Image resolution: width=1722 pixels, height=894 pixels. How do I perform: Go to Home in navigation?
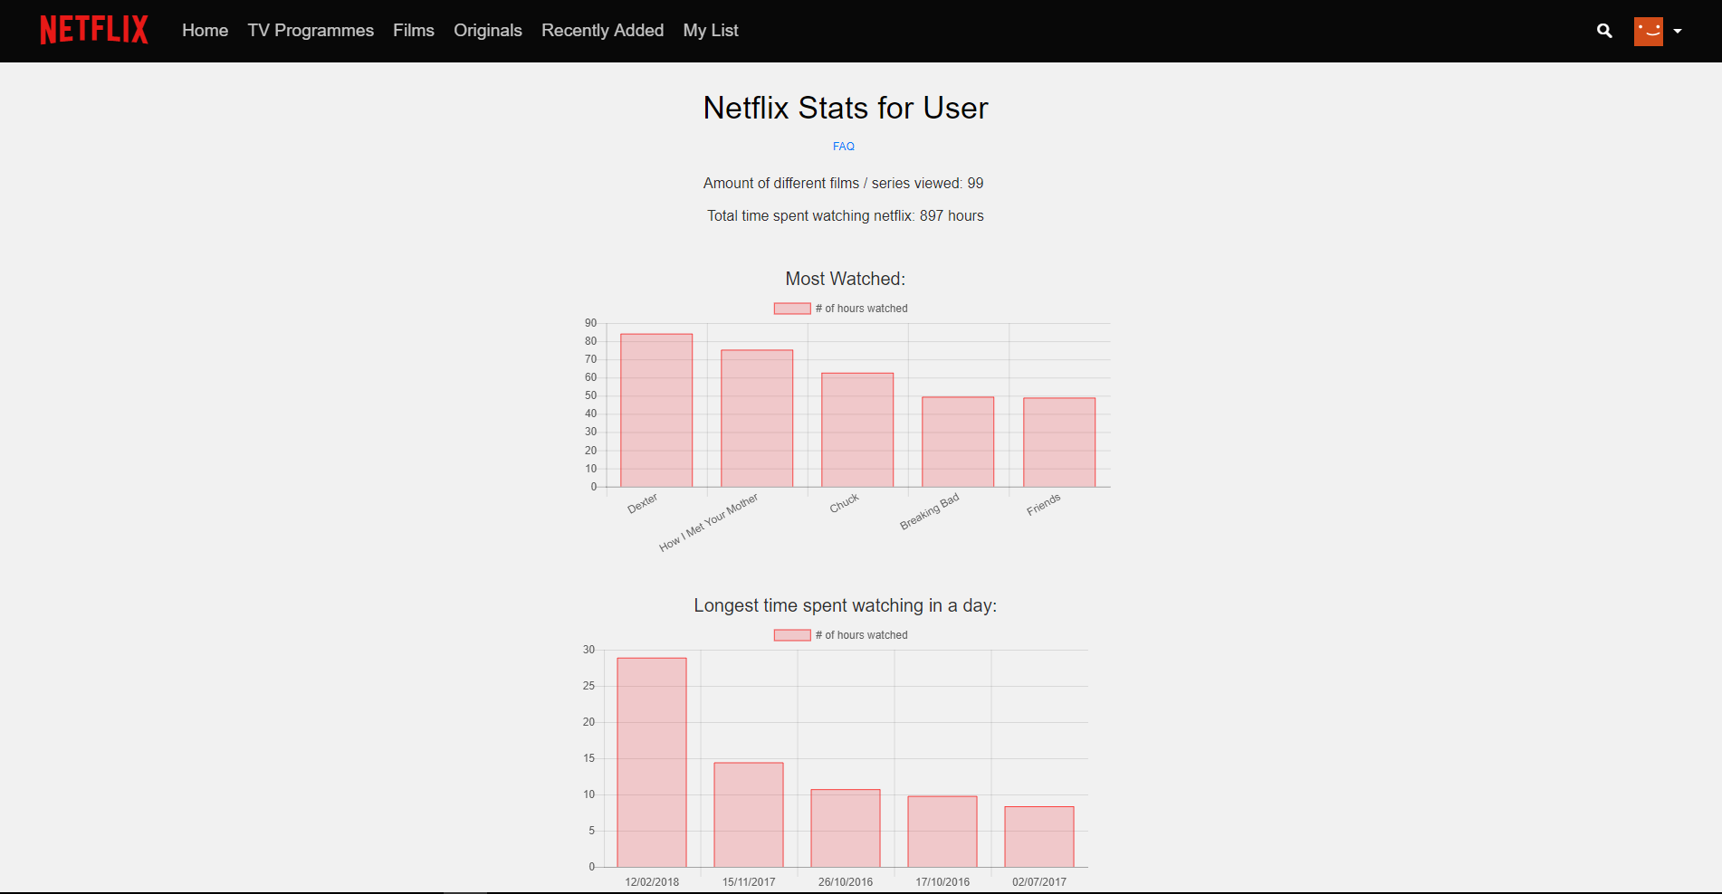[x=206, y=30]
